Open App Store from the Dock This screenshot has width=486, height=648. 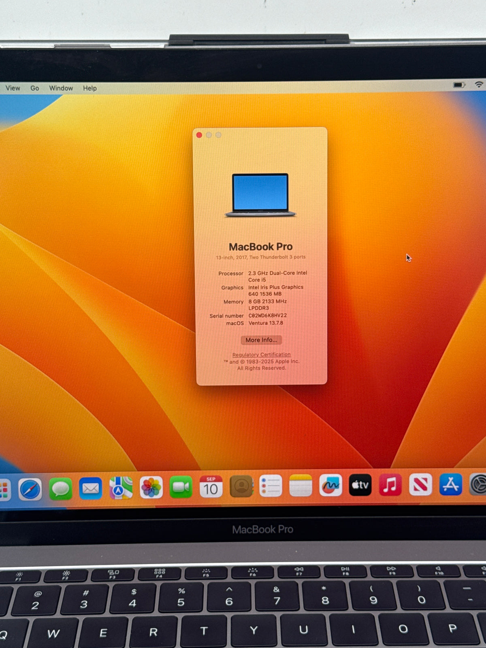451,484
